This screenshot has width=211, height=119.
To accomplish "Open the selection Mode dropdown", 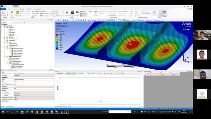I will 94,20.
